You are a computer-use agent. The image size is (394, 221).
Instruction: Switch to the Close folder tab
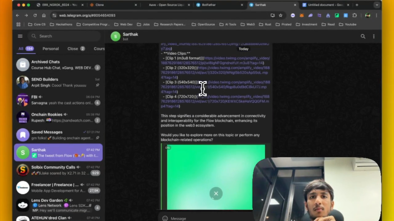[76, 48]
